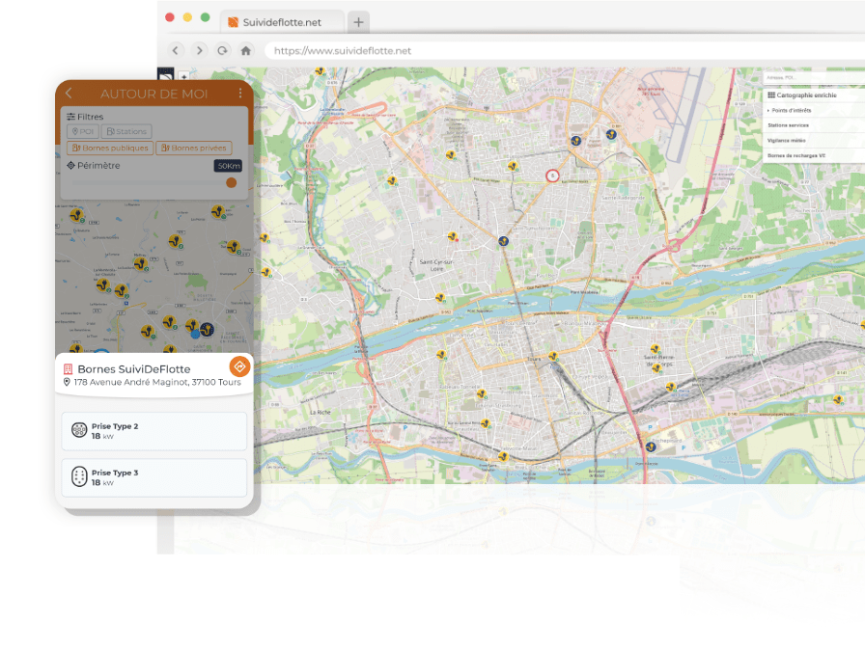The width and height of the screenshot is (865, 649).
Task: Click the Filtres sliders icon
Action: pos(70,117)
